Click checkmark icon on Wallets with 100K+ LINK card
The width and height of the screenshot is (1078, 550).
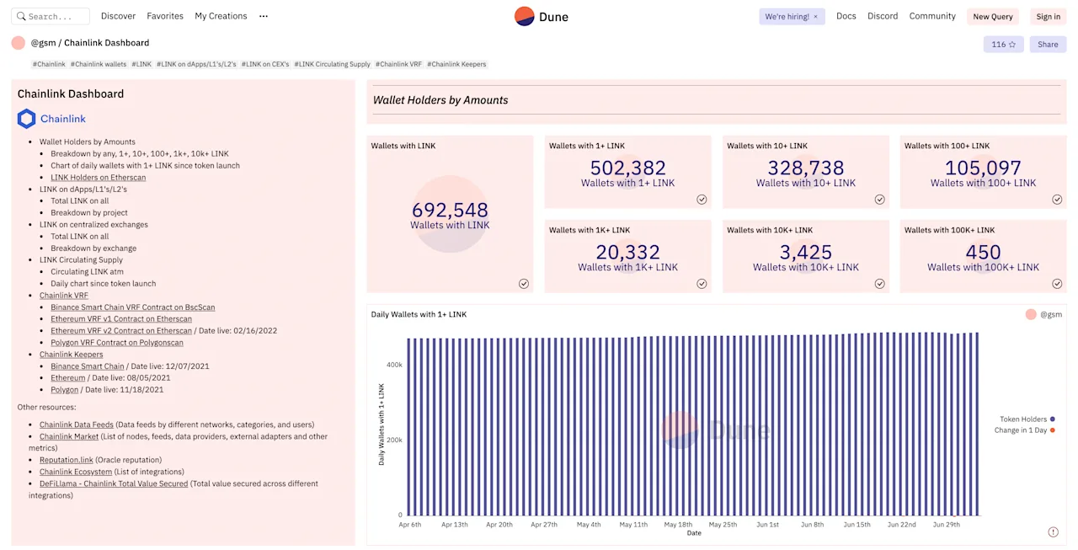[x=1057, y=284]
